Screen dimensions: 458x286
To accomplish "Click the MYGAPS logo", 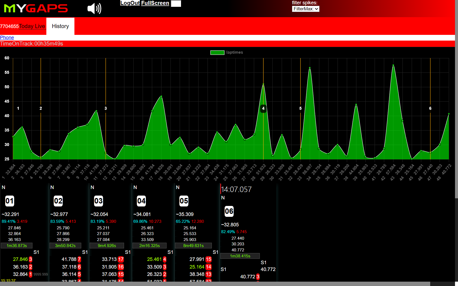I will point(36,8).
